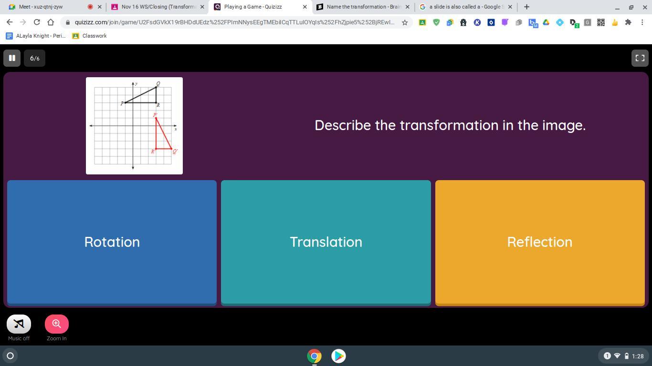Close the Meet tab

[x=100, y=7]
